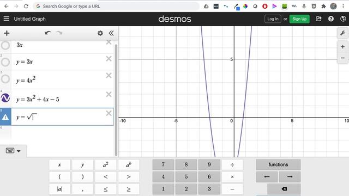
Task: Click the expression list scrollbar
Action: point(116,100)
